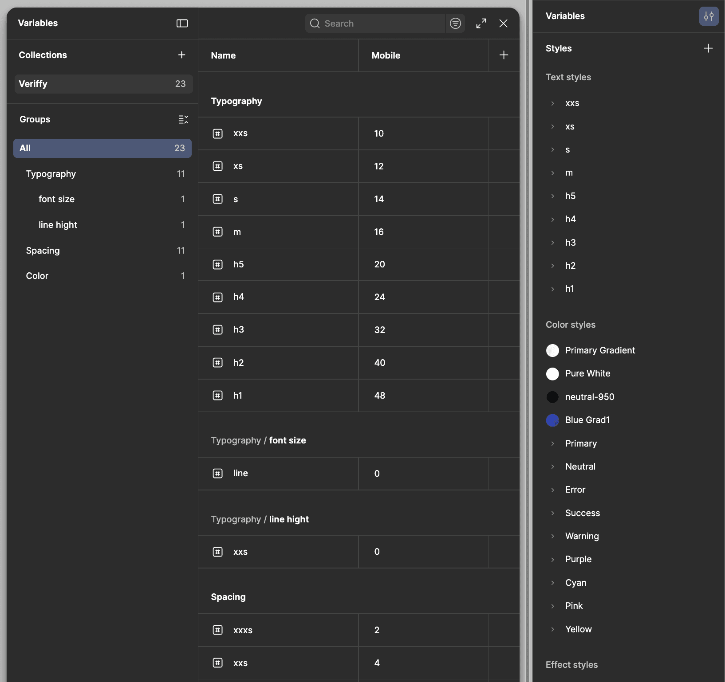Expand the h2 text style
The width and height of the screenshot is (725, 682).
pos(552,266)
